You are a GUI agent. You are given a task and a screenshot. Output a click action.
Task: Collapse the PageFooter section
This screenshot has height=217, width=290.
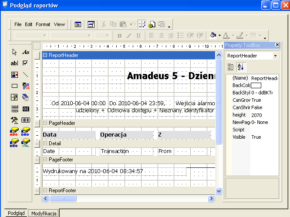[45, 159]
